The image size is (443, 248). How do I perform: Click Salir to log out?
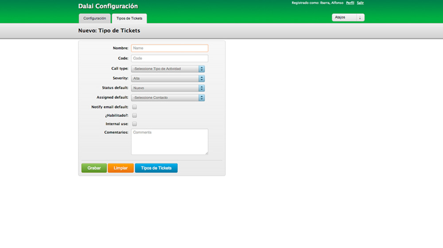[x=360, y=3]
